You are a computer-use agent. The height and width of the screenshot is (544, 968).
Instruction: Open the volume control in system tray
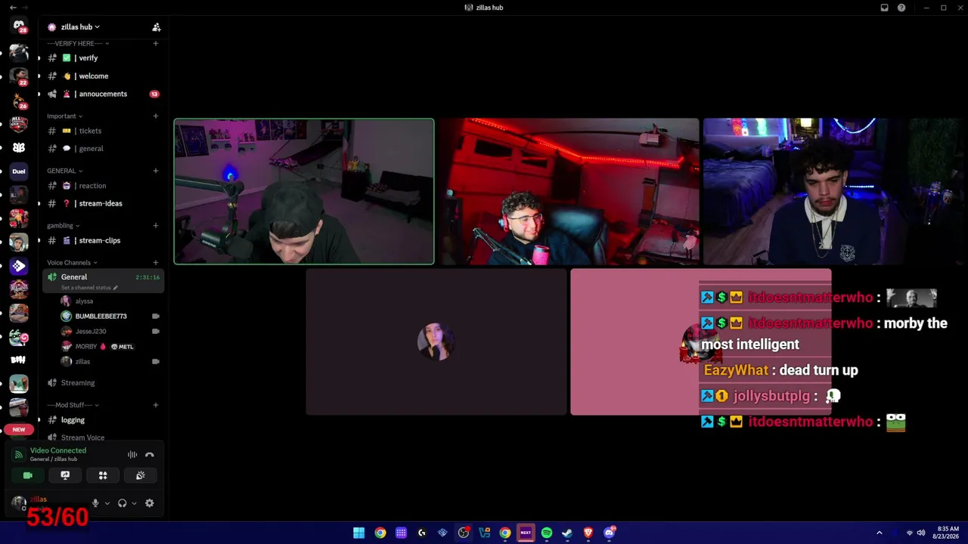pos(921,533)
